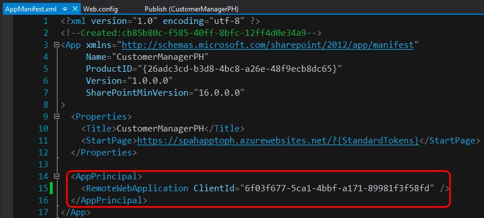This screenshot has width=484, height=218.
Task: Switch to the AppManifest.xml tab
Action: click(x=31, y=9)
